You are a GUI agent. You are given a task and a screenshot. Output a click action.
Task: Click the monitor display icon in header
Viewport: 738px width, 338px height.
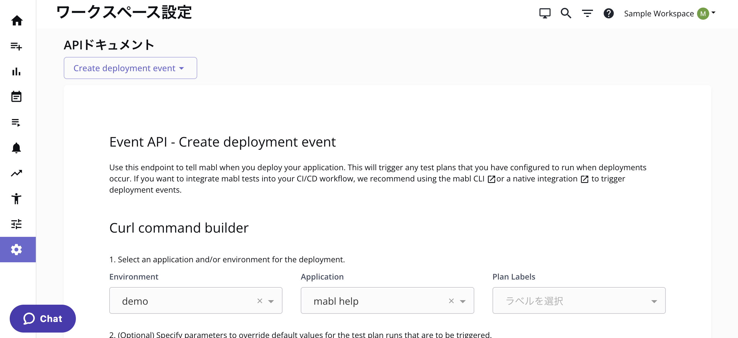pos(545,13)
